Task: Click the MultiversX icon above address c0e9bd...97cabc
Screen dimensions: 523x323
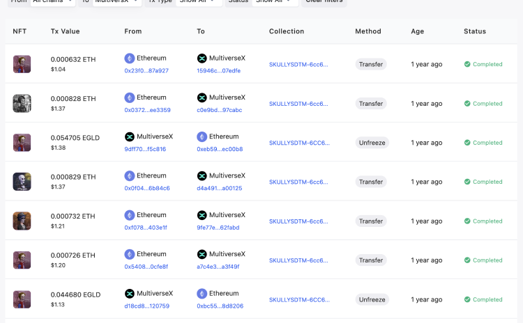Action: coord(202,97)
